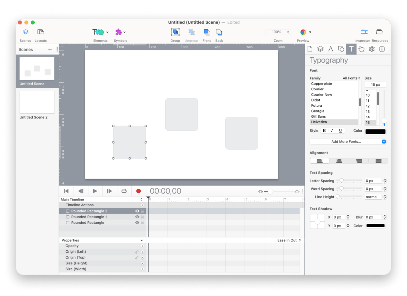Image resolution: width=407 pixels, height=296 pixels.
Task: Open the Resources library
Action: point(379,32)
